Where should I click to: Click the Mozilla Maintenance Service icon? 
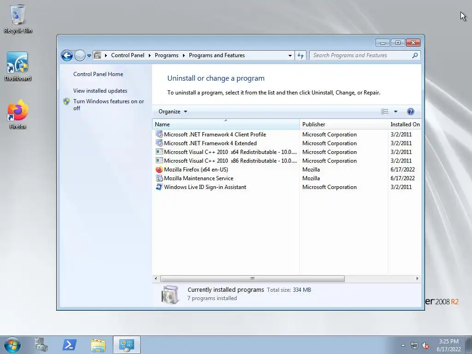point(159,178)
